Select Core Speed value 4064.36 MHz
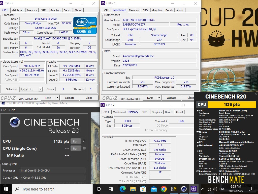This screenshot has height=194, width=258. click(x=32, y=66)
